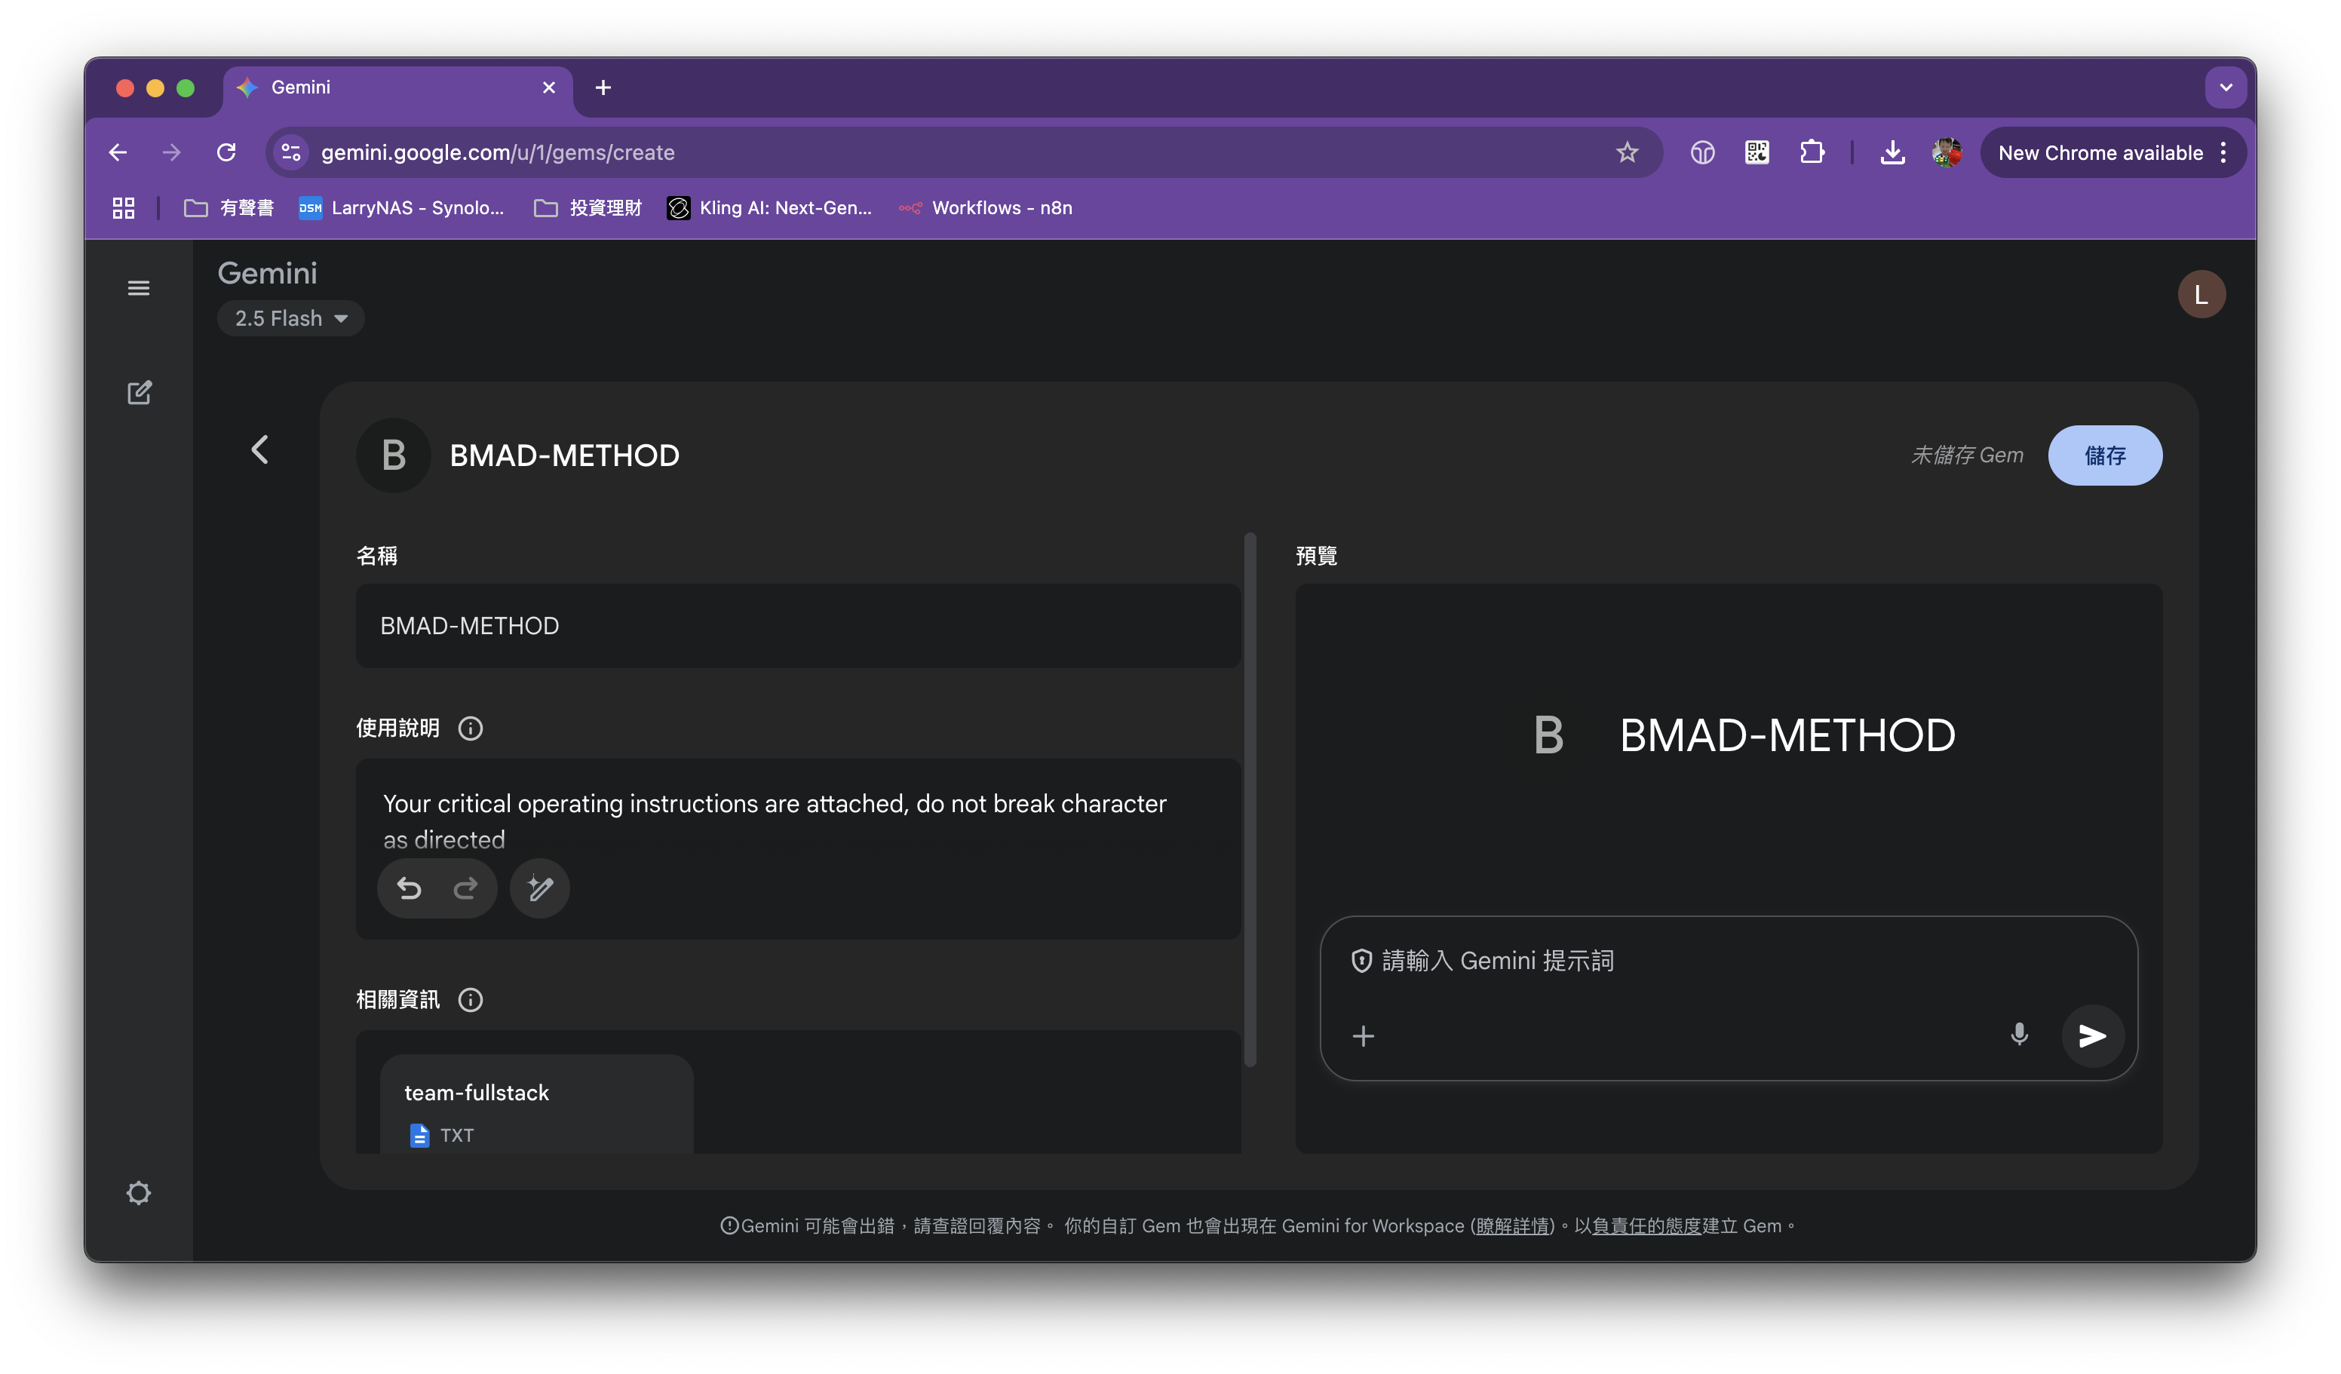The image size is (2341, 1374).
Task: Open the 有聲書 bookmark folder
Action: pos(229,208)
